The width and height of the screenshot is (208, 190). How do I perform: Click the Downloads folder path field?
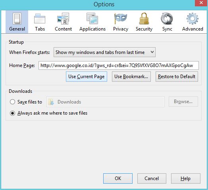coord(106,102)
